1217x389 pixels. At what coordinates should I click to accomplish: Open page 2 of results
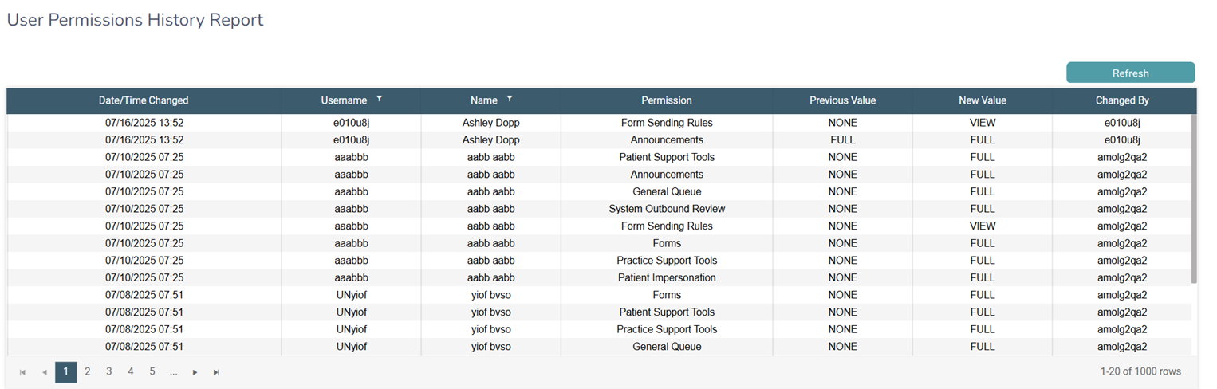pos(88,371)
